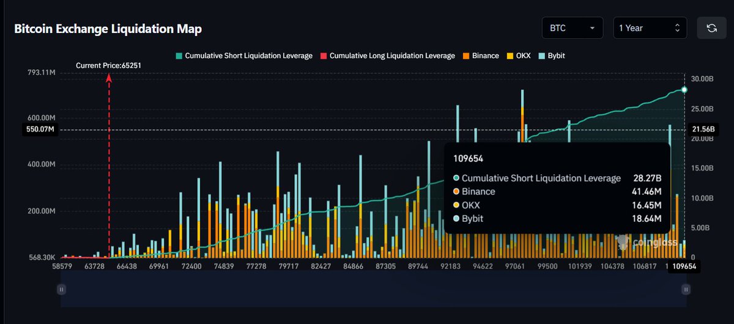Viewport: 734px width, 324px height.
Task: Click the 69961 x-axis label
Action: pos(159,267)
